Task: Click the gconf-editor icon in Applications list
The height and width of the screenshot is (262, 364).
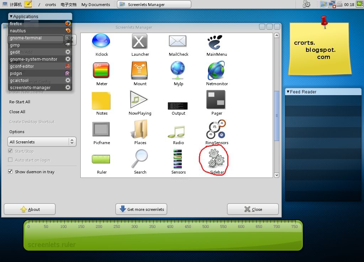Action: tap(68, 66)
